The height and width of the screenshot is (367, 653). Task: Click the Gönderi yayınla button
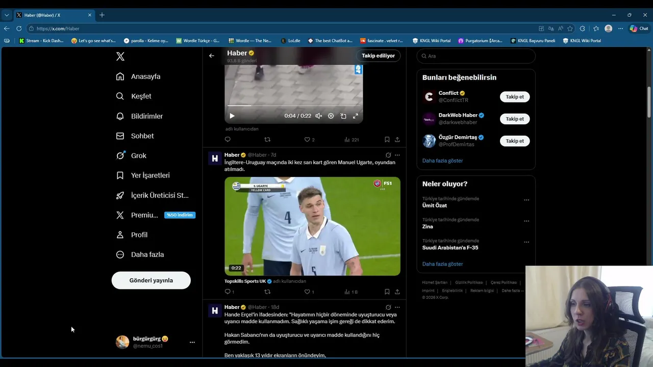[151, 280]
